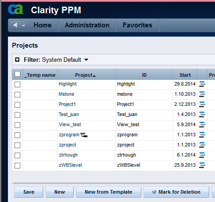Open Gantt icon for Mstone row
This screenshot has height=202, width=215.
202,94
